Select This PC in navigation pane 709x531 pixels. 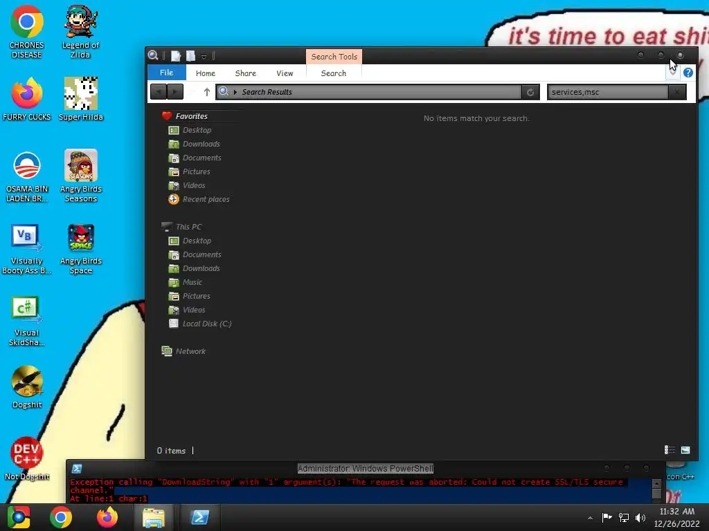coord(182,227)
